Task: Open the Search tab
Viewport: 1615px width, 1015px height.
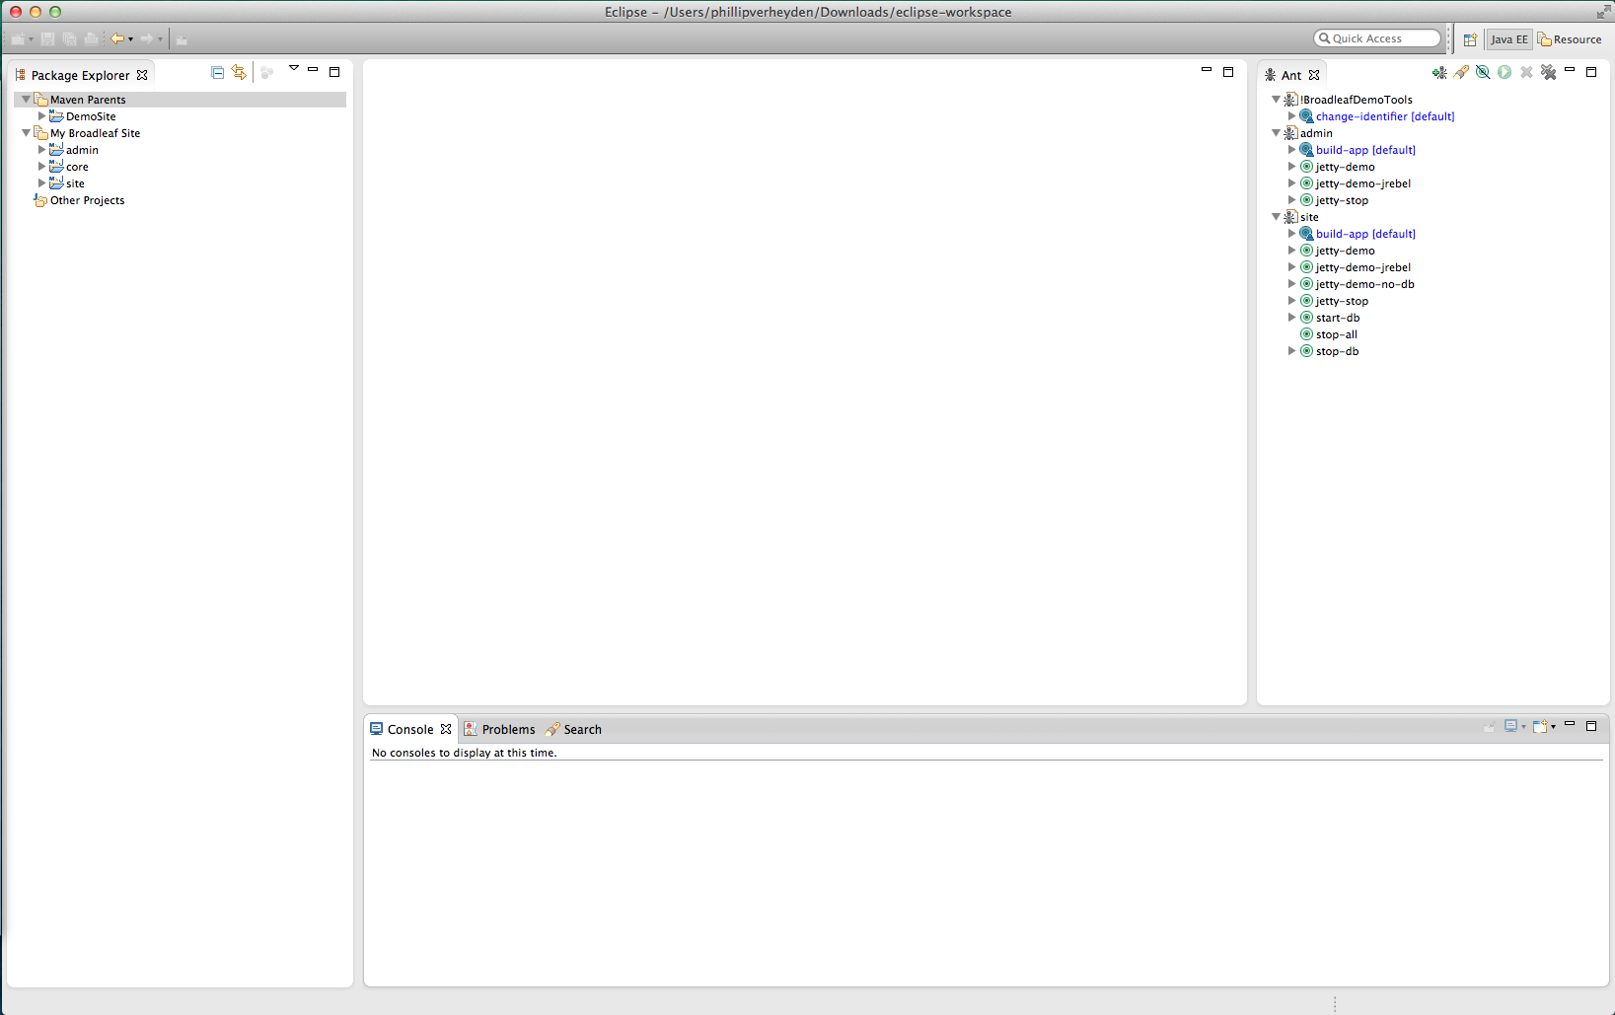Action: click(x=581, y=730)
